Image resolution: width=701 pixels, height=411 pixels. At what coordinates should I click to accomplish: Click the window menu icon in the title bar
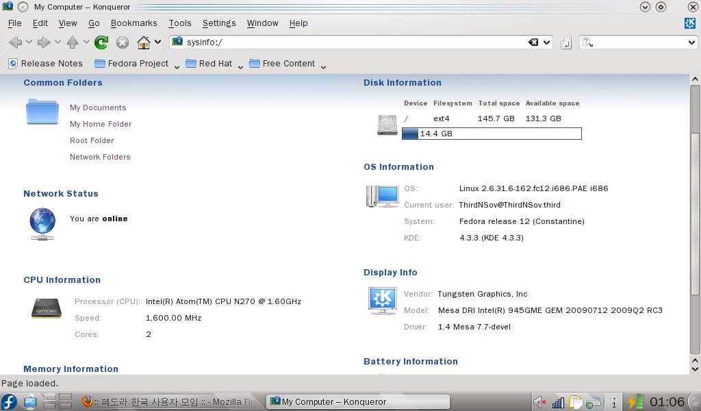click(x=8, y=7)
